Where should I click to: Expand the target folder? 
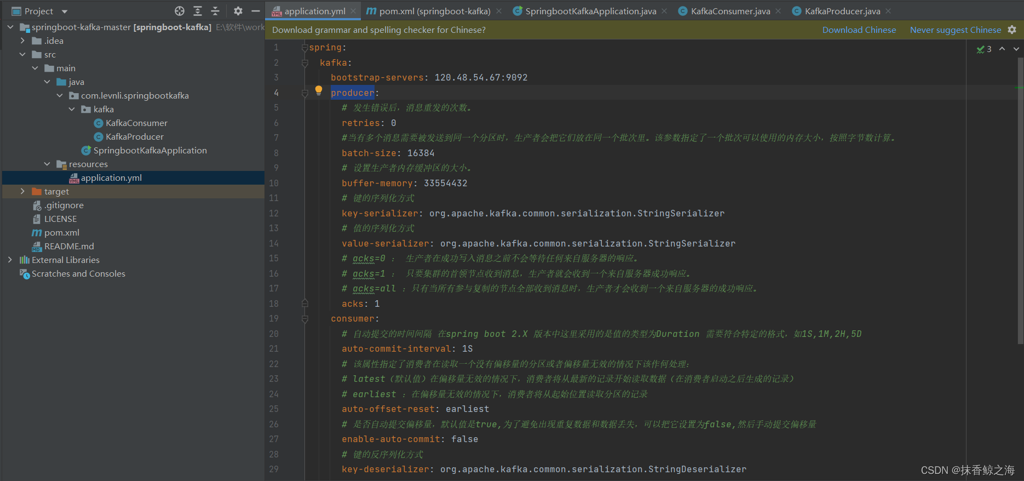[22, 191]
